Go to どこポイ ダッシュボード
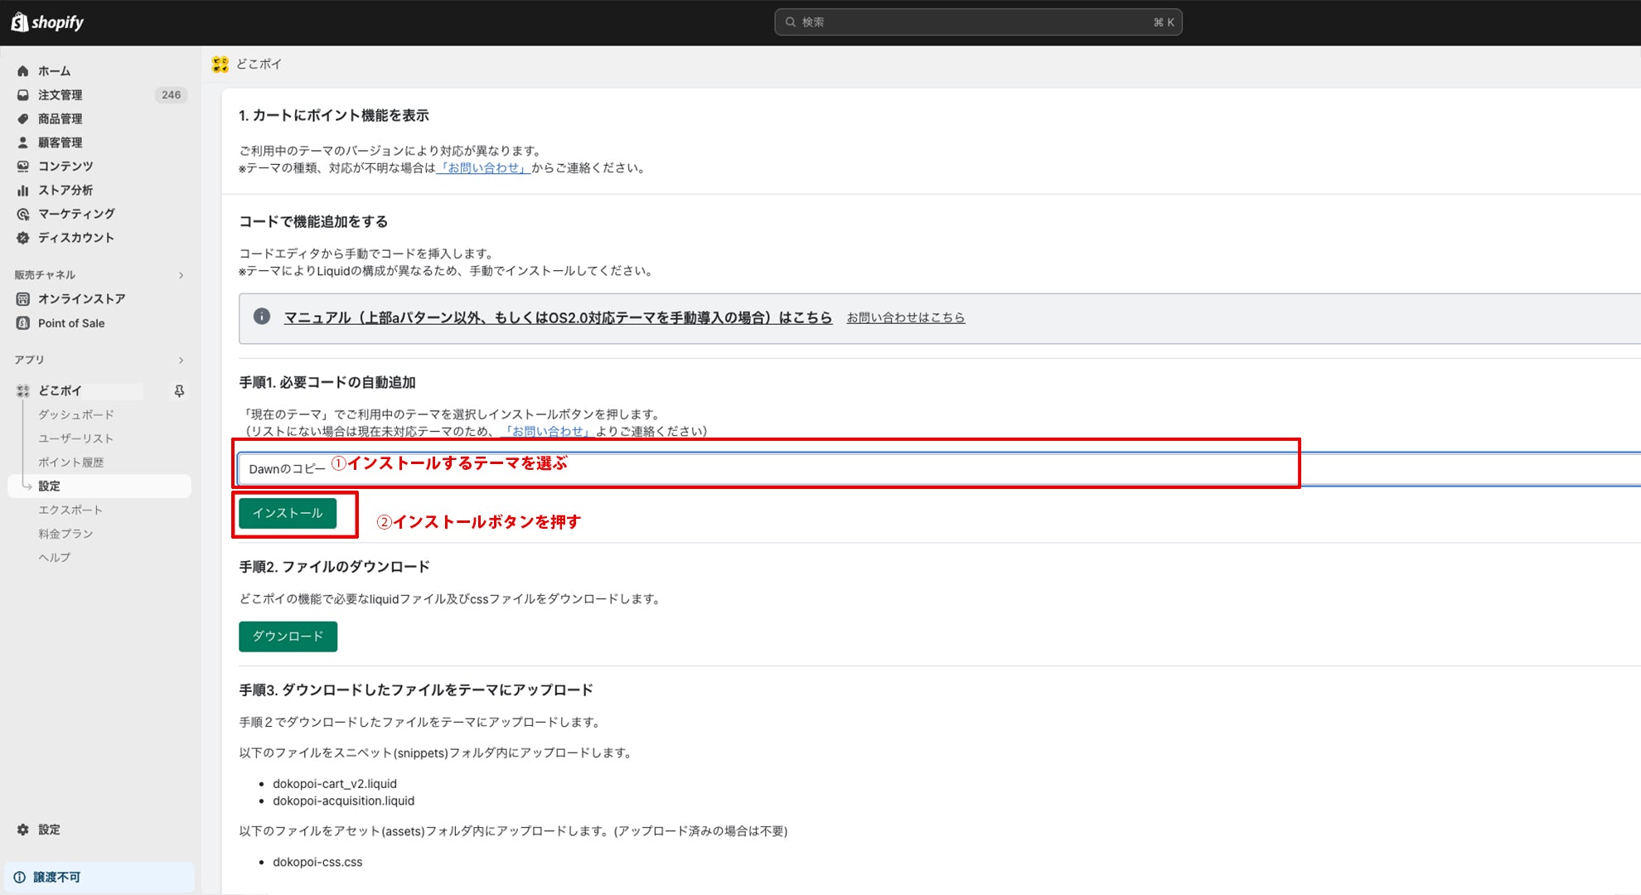The width and height of the screenshot is (1641, 895). click(x=76, y=414)
